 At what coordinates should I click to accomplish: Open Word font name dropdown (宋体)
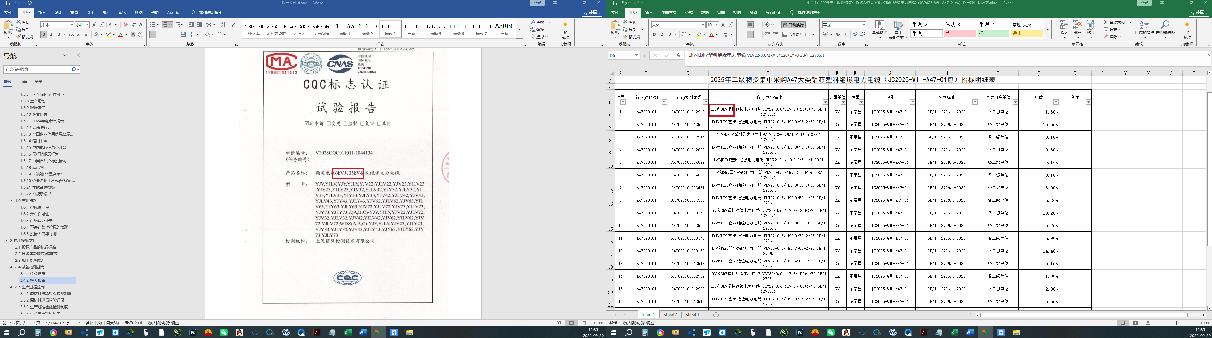click(x=71, y=25)
